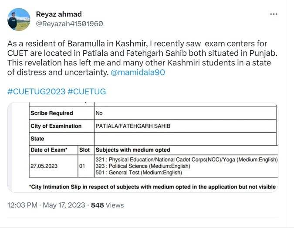Viewport: 294px width, 228px height.
Task: Click Reyaz ahmad's profile avatar
Action: [x=19, y=19]
